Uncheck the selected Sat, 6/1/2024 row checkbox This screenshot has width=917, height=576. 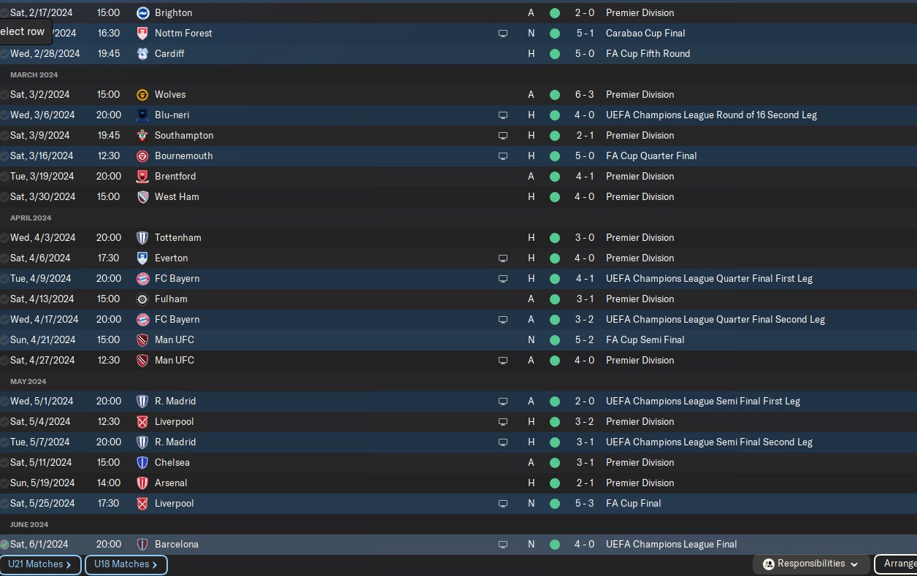click(x=4, y=545)
